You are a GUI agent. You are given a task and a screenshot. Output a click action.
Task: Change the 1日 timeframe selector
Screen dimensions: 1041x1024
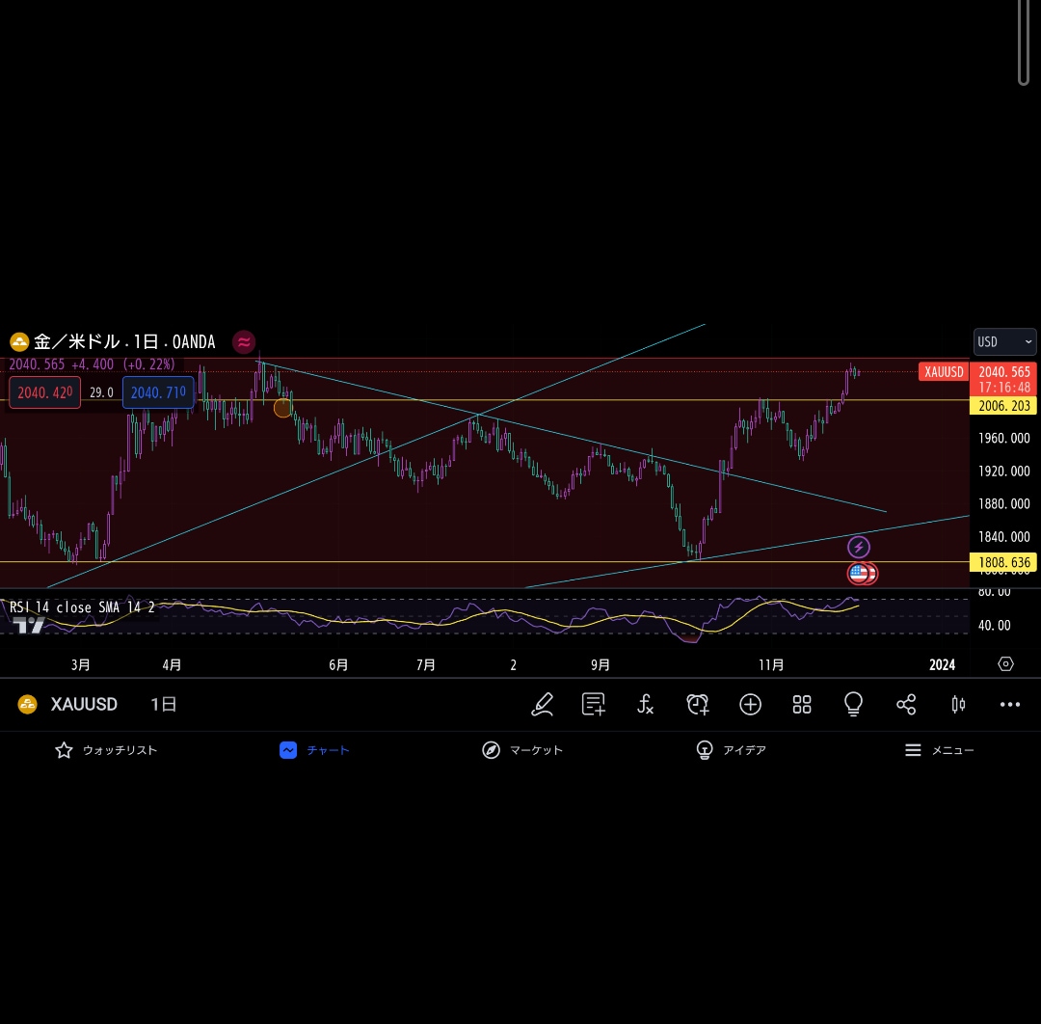click(163, 705)
